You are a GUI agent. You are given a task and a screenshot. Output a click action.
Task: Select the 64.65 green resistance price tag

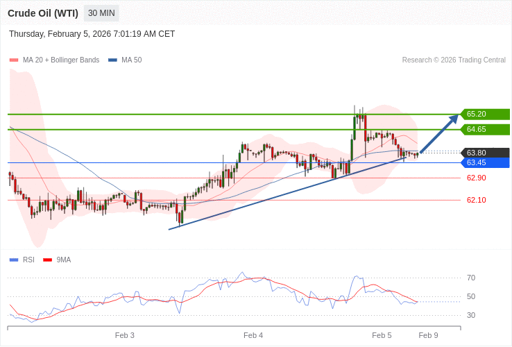point(486,129)
